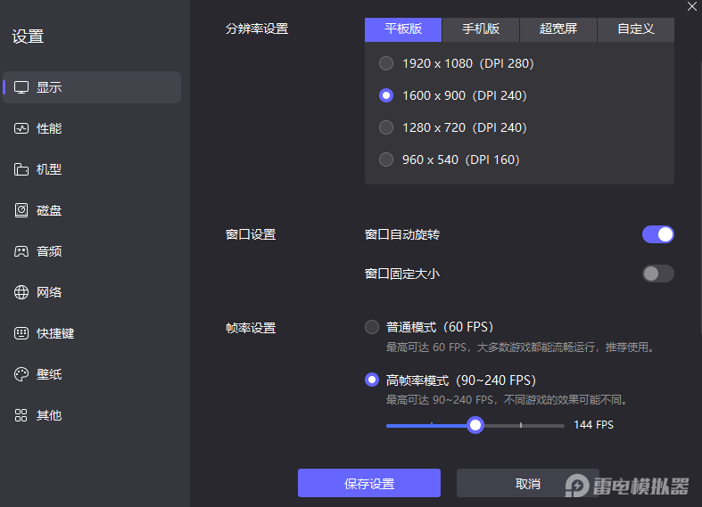Click the globe icon beside 网络
702x507 pixels.
tap(21, 292)
